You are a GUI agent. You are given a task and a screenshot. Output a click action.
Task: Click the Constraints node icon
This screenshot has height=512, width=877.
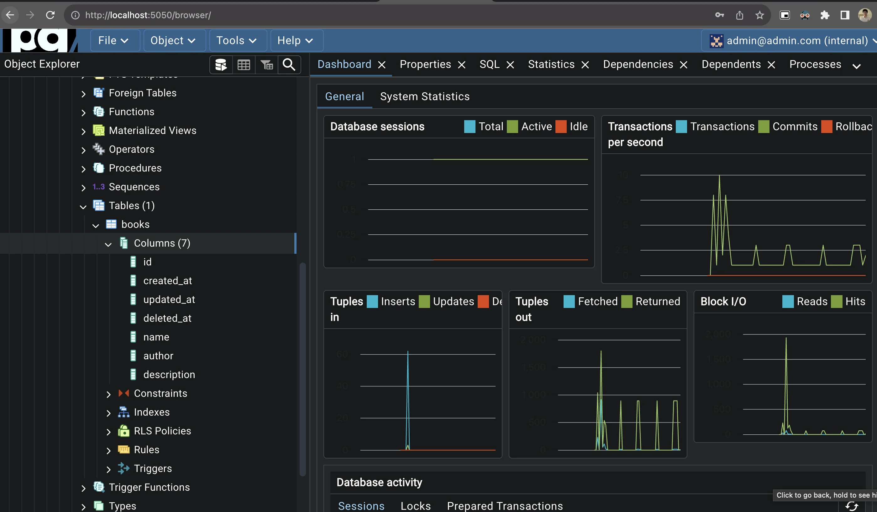click(124, 393)
